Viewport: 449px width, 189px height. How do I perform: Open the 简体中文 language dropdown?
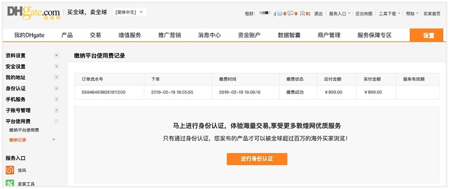point(130,12)
